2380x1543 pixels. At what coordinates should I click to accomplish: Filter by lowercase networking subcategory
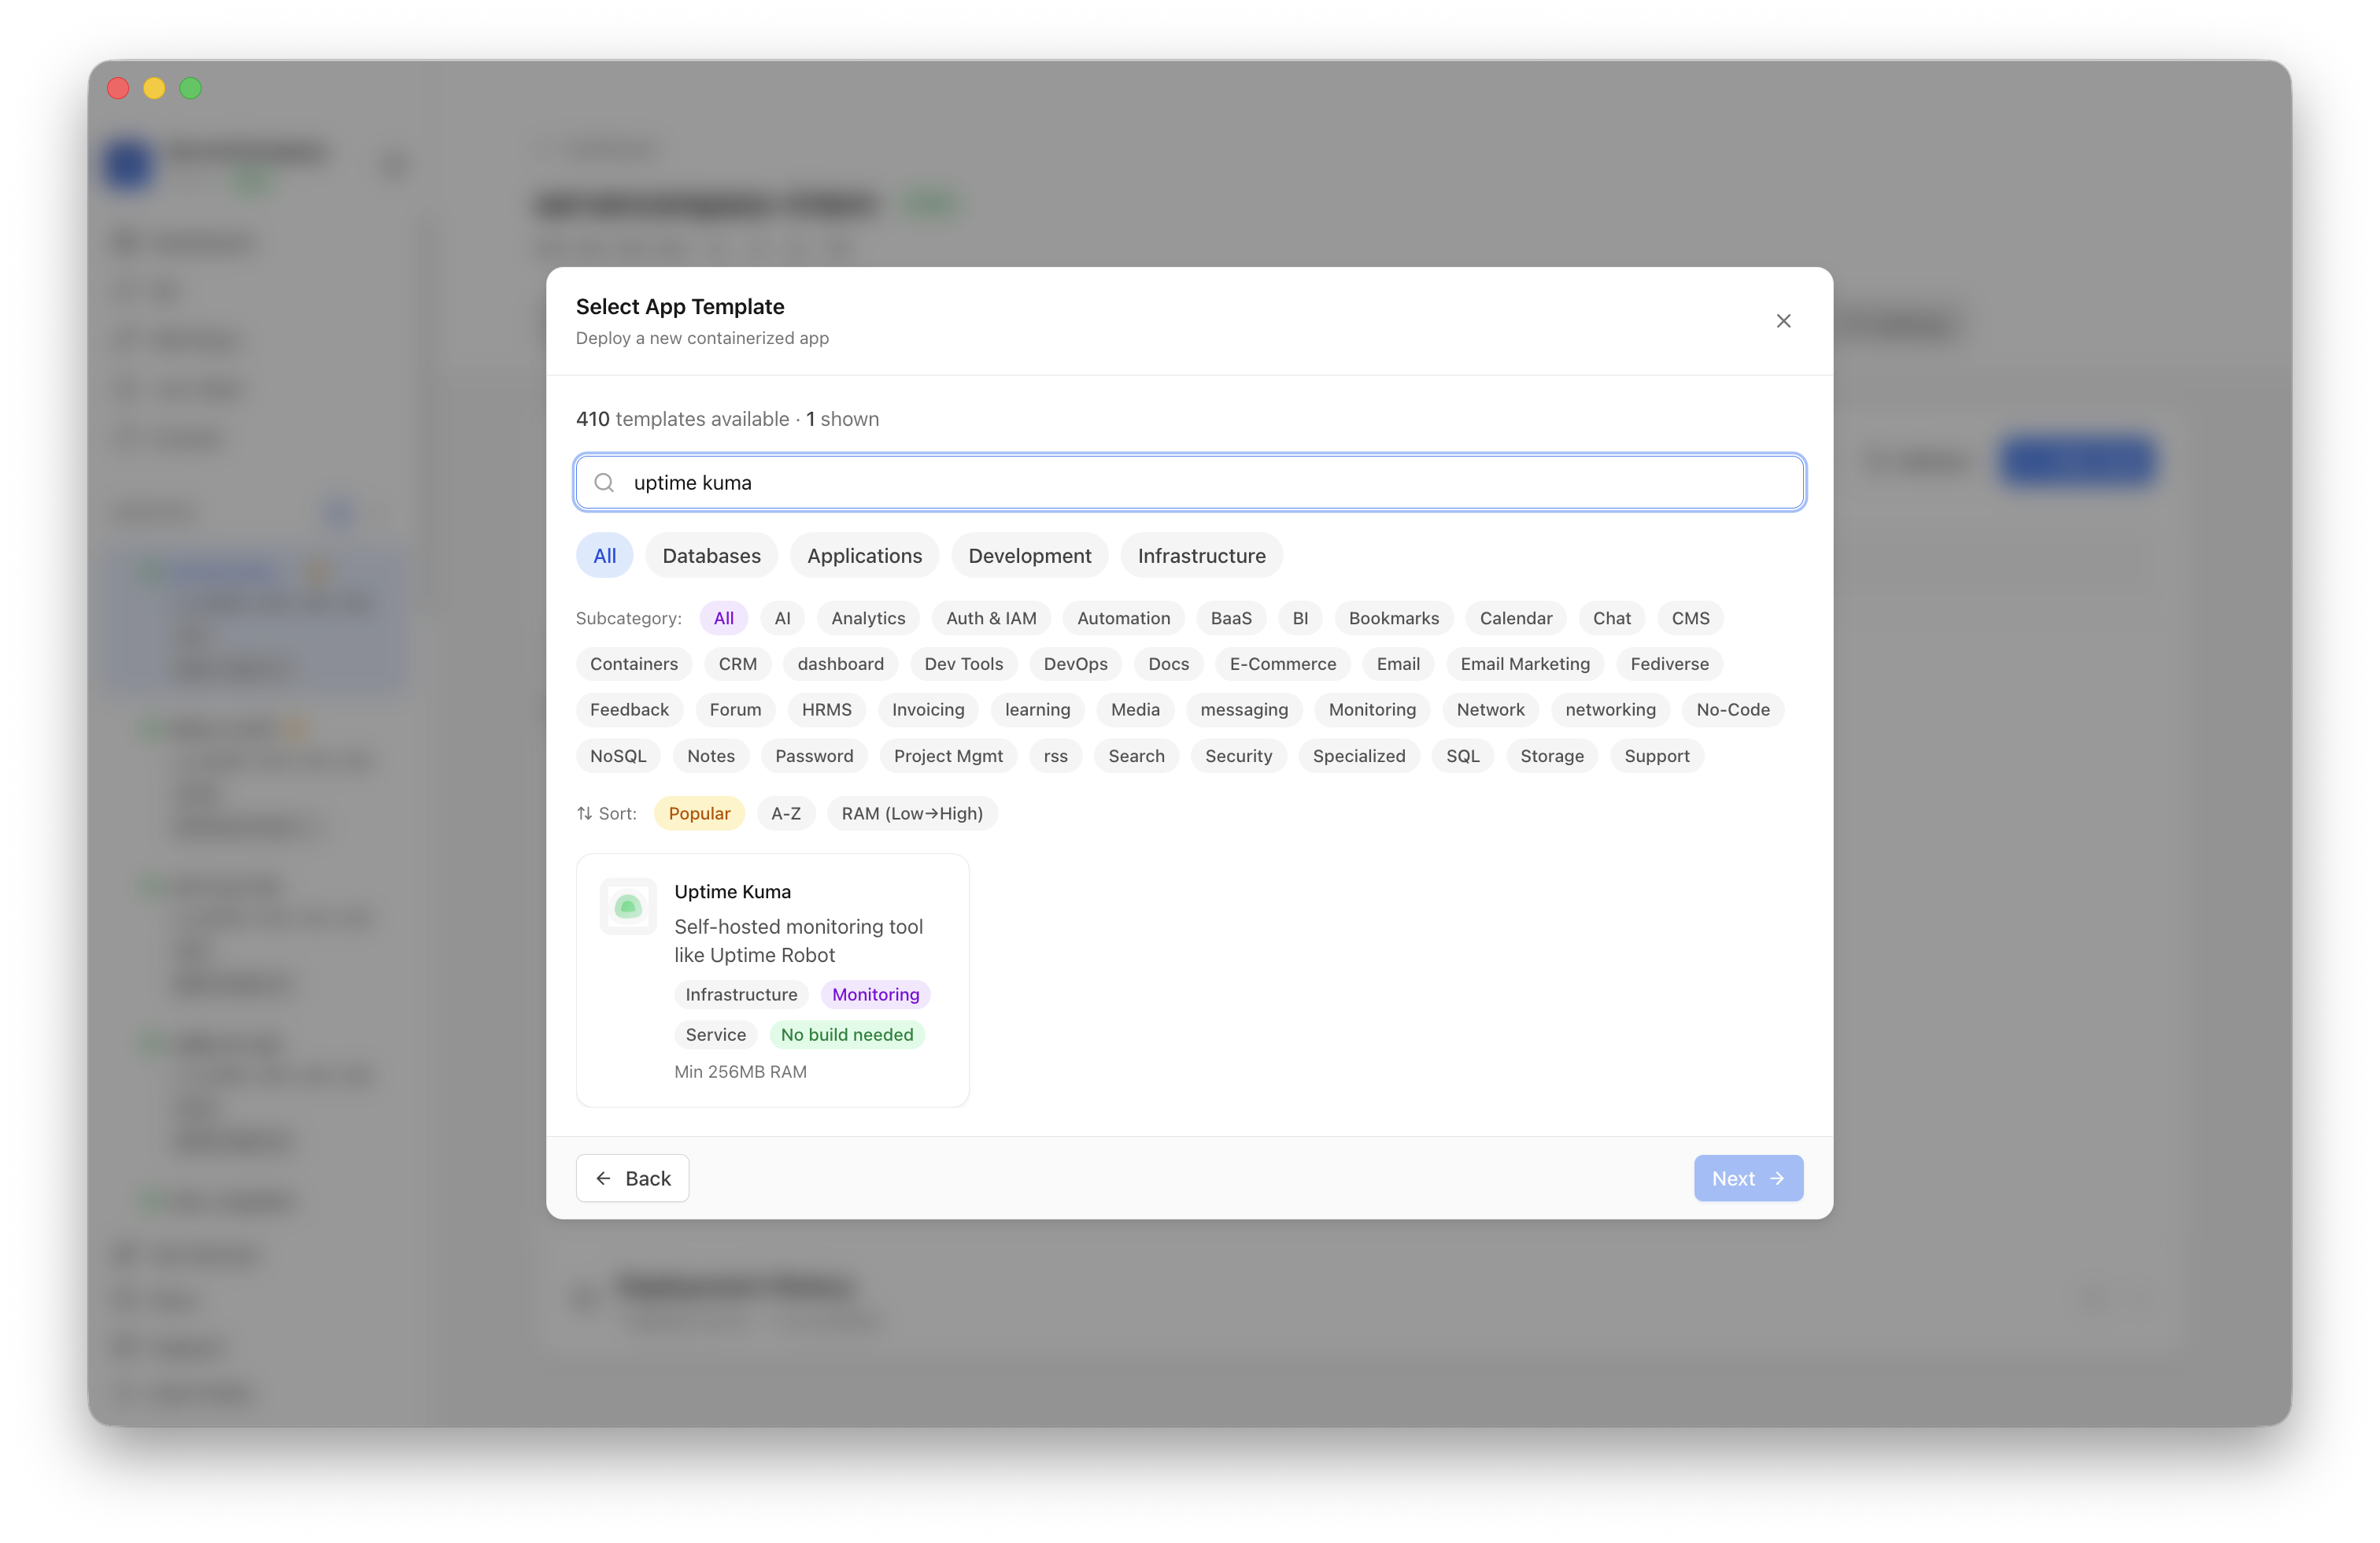[x=1610, y=710]
